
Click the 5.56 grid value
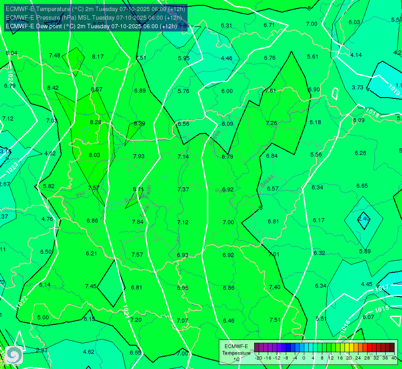[x=316, y=155]
